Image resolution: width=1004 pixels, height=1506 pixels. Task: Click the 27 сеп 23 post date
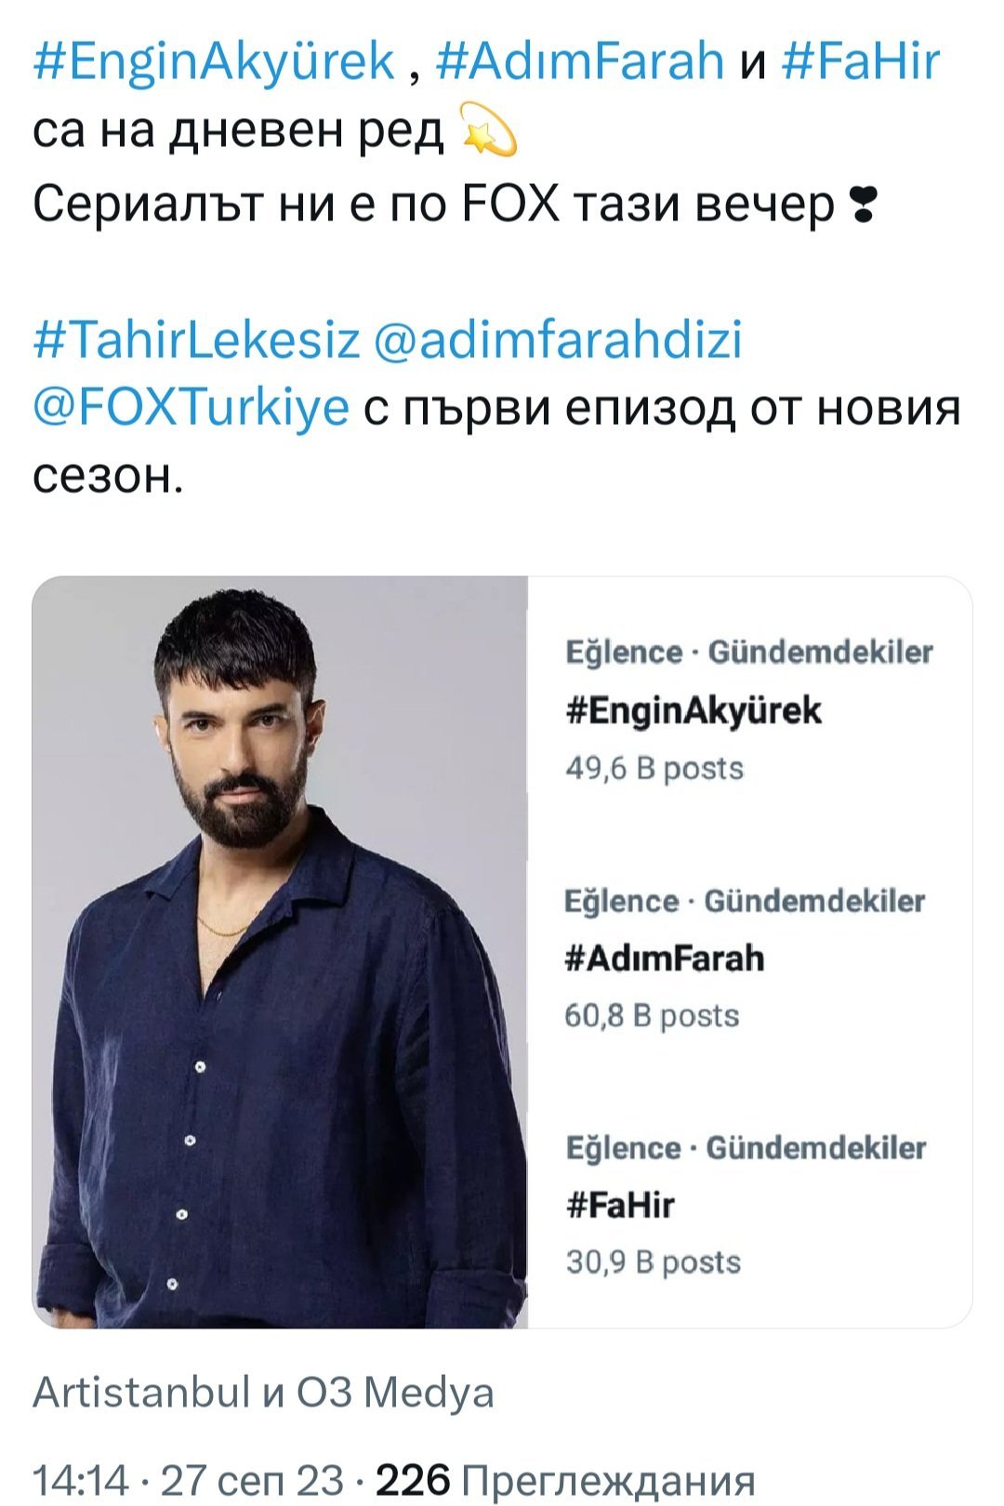pyautogui.click(x=251, y=1478)
